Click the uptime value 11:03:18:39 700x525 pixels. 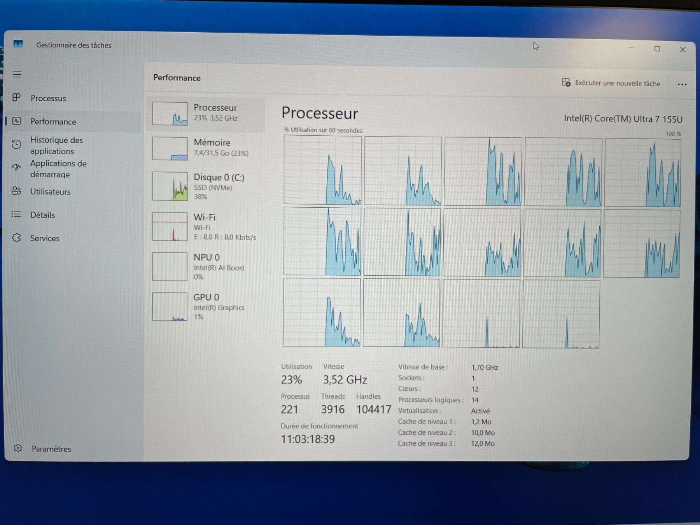[308, 439]
